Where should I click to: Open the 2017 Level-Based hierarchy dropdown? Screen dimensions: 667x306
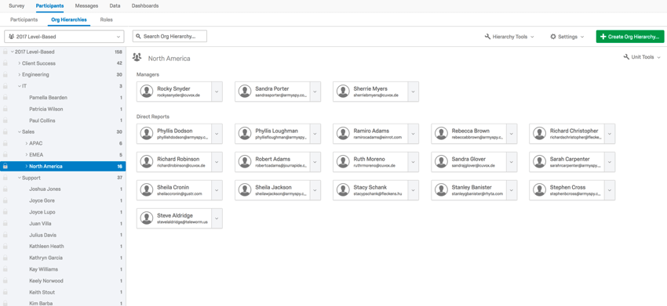point(64,37)
